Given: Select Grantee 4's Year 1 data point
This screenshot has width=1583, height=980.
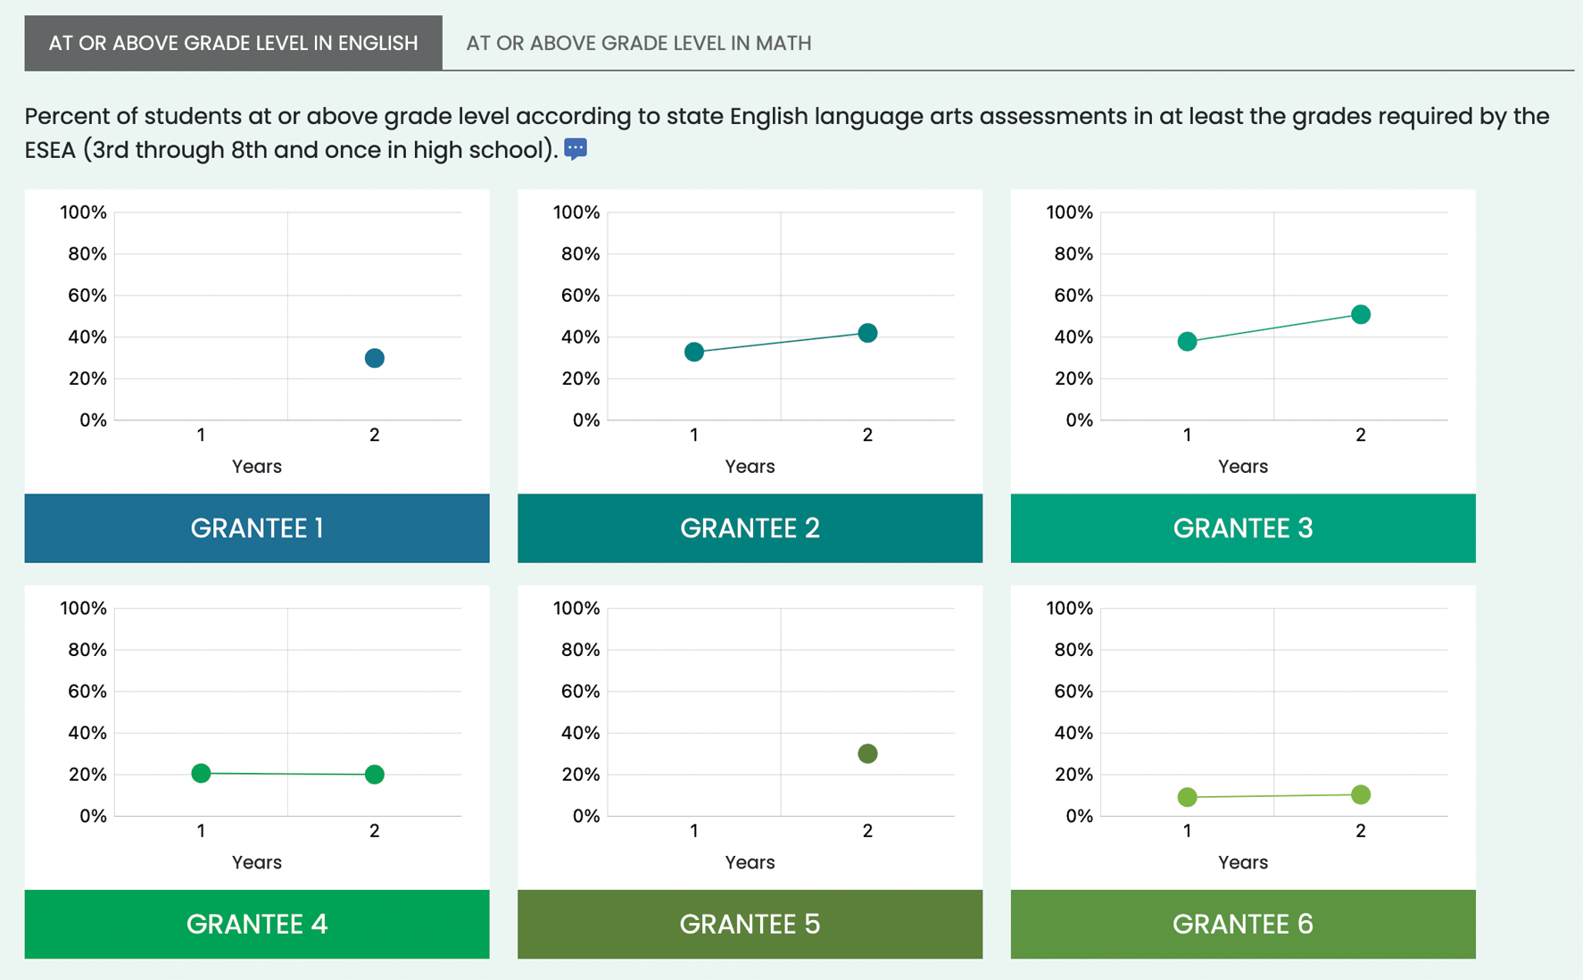Looking at the screenshot, I should point(201,773).
